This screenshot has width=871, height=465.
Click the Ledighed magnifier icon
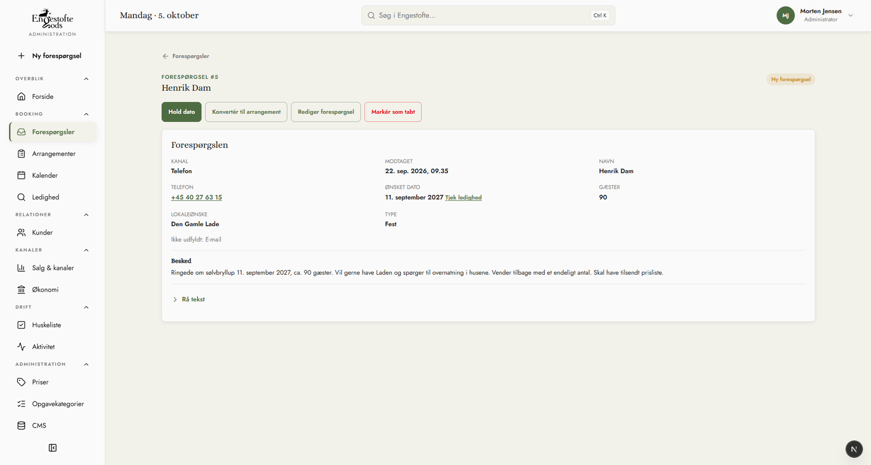pyautogui.click(x=21, y=197)
